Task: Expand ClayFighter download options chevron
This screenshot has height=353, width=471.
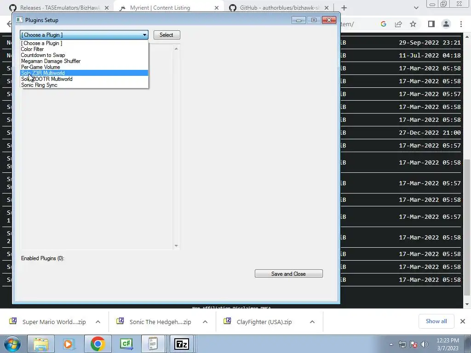Action: pos(312,322)
